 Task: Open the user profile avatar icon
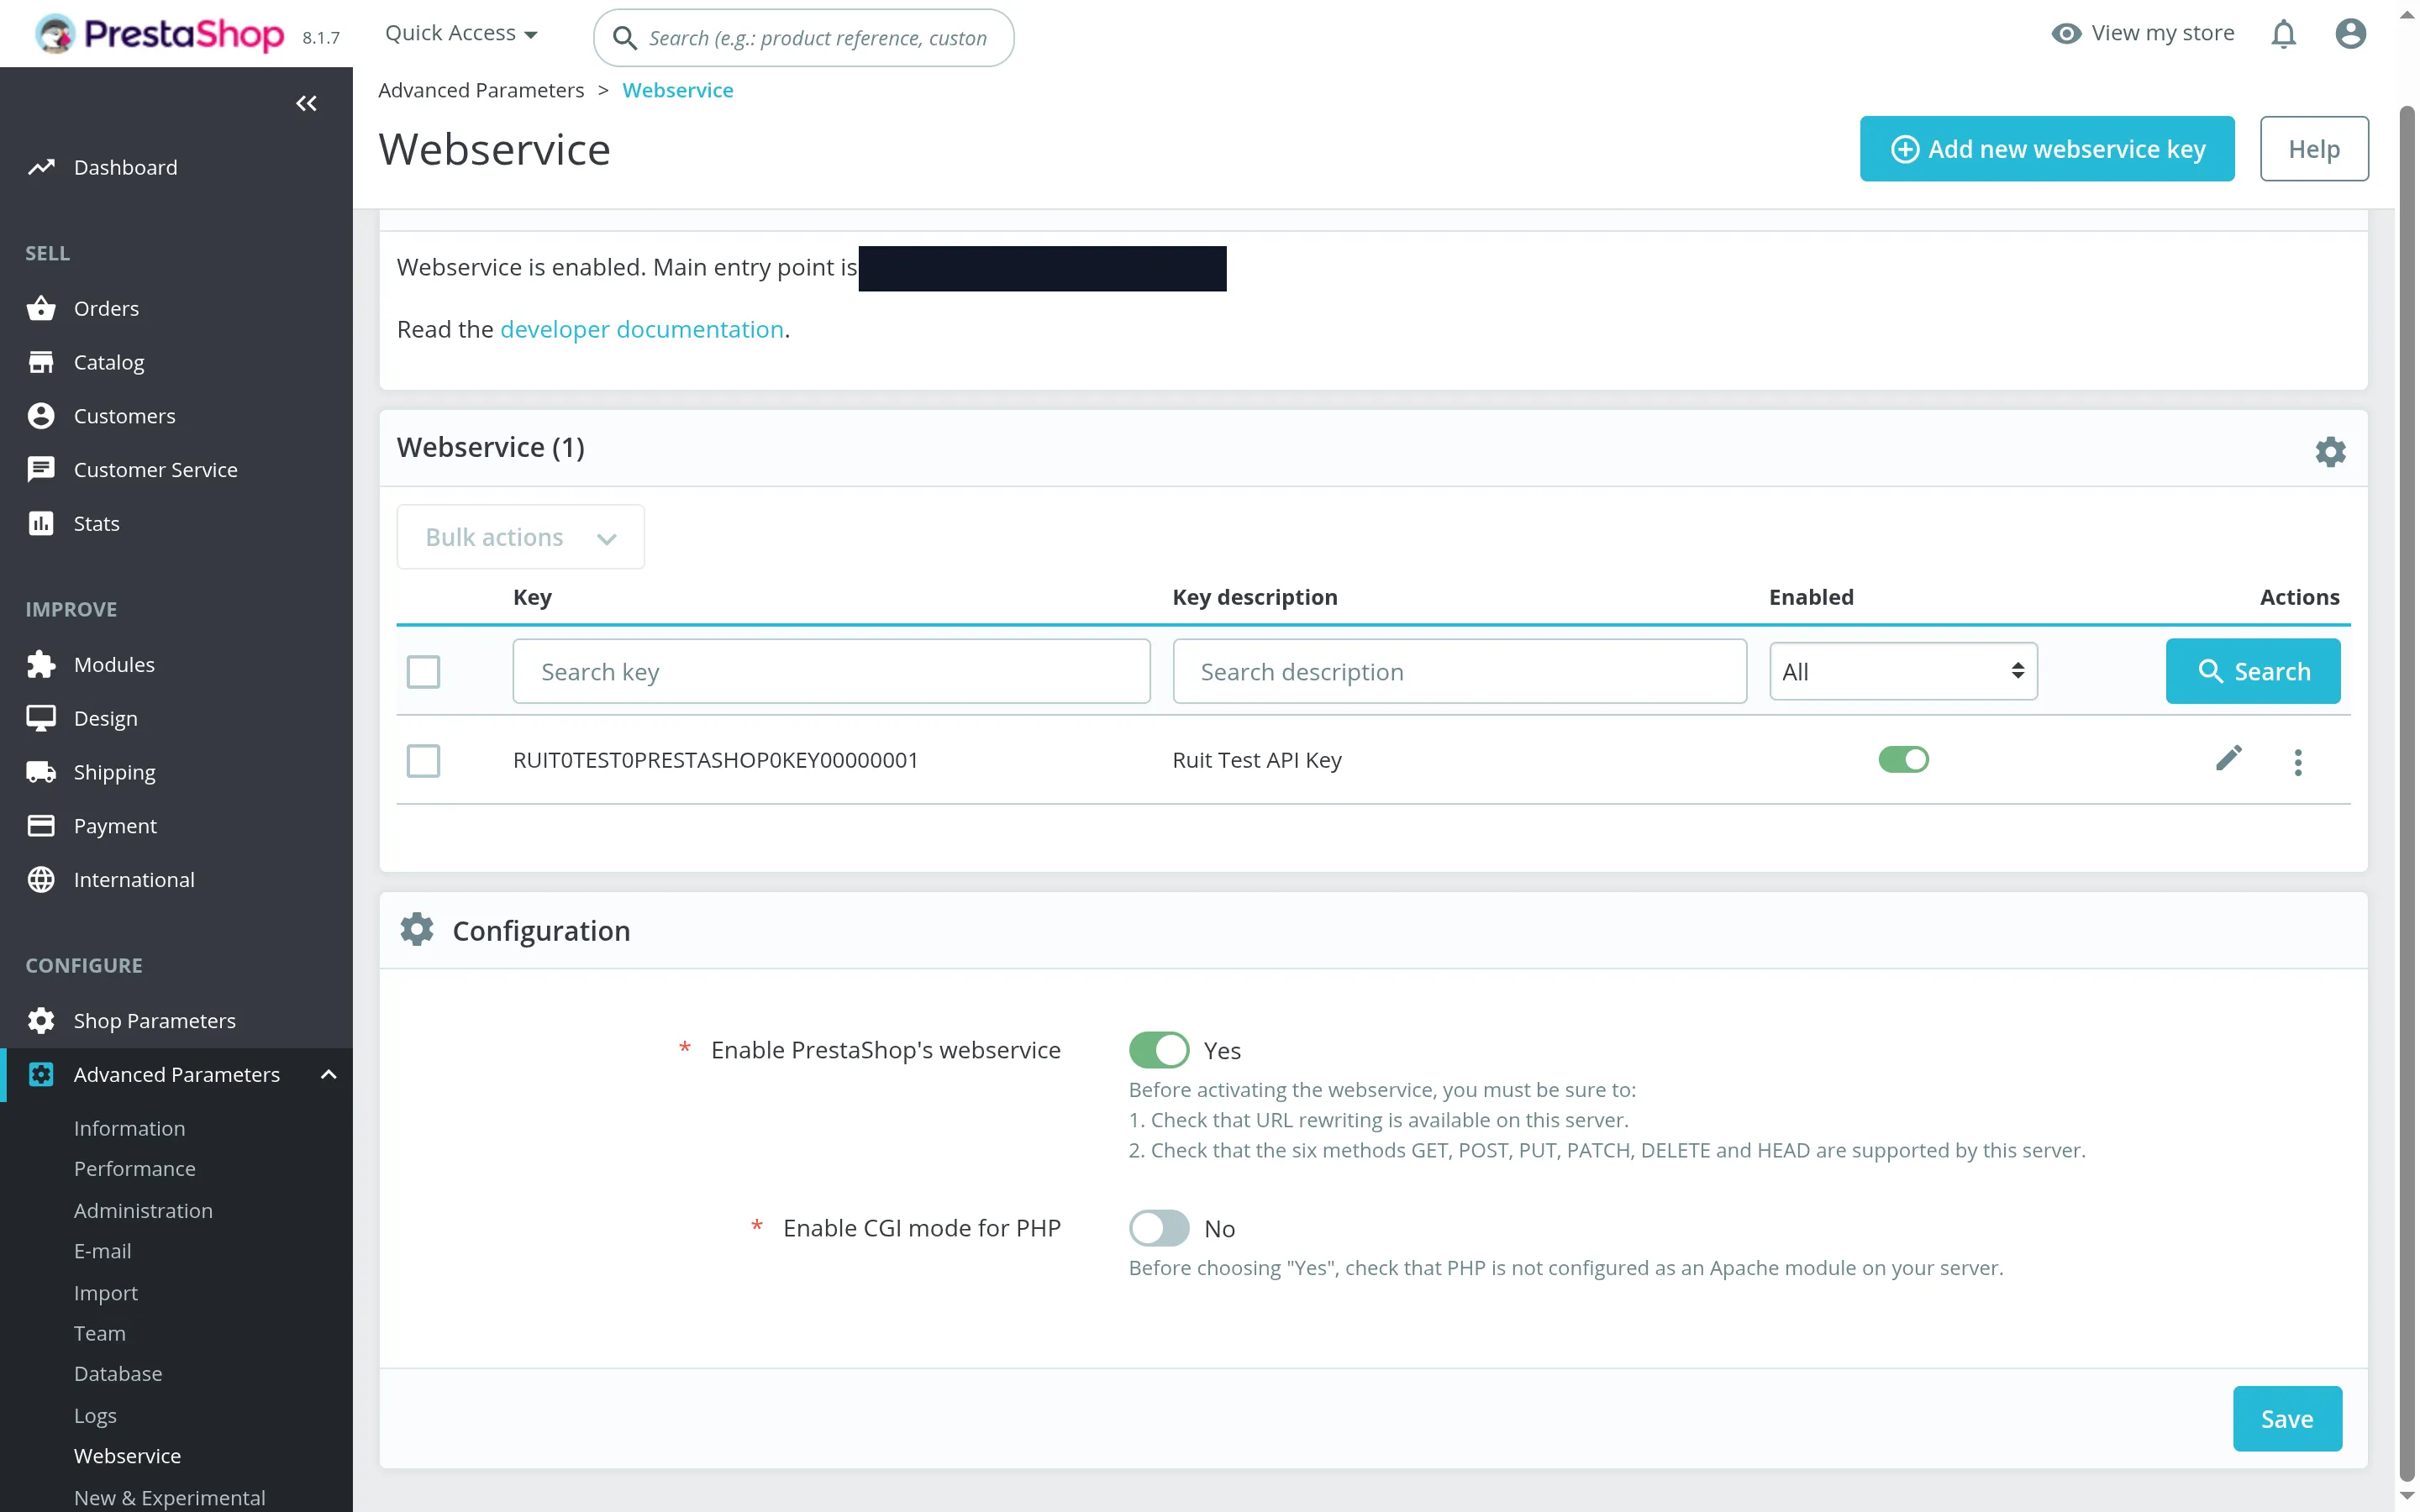[x=2350, y=34]
